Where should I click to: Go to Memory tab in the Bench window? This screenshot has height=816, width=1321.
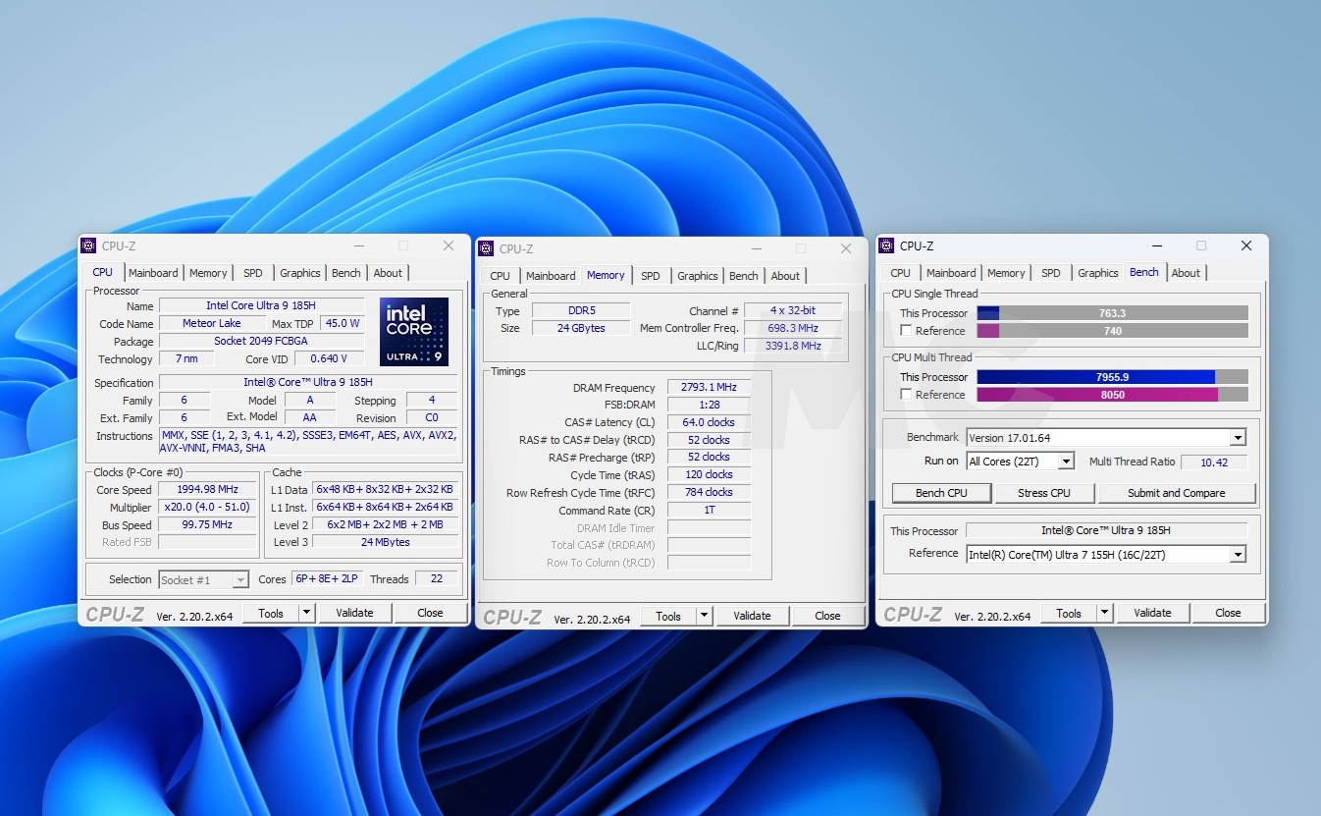click(1006, 273)
